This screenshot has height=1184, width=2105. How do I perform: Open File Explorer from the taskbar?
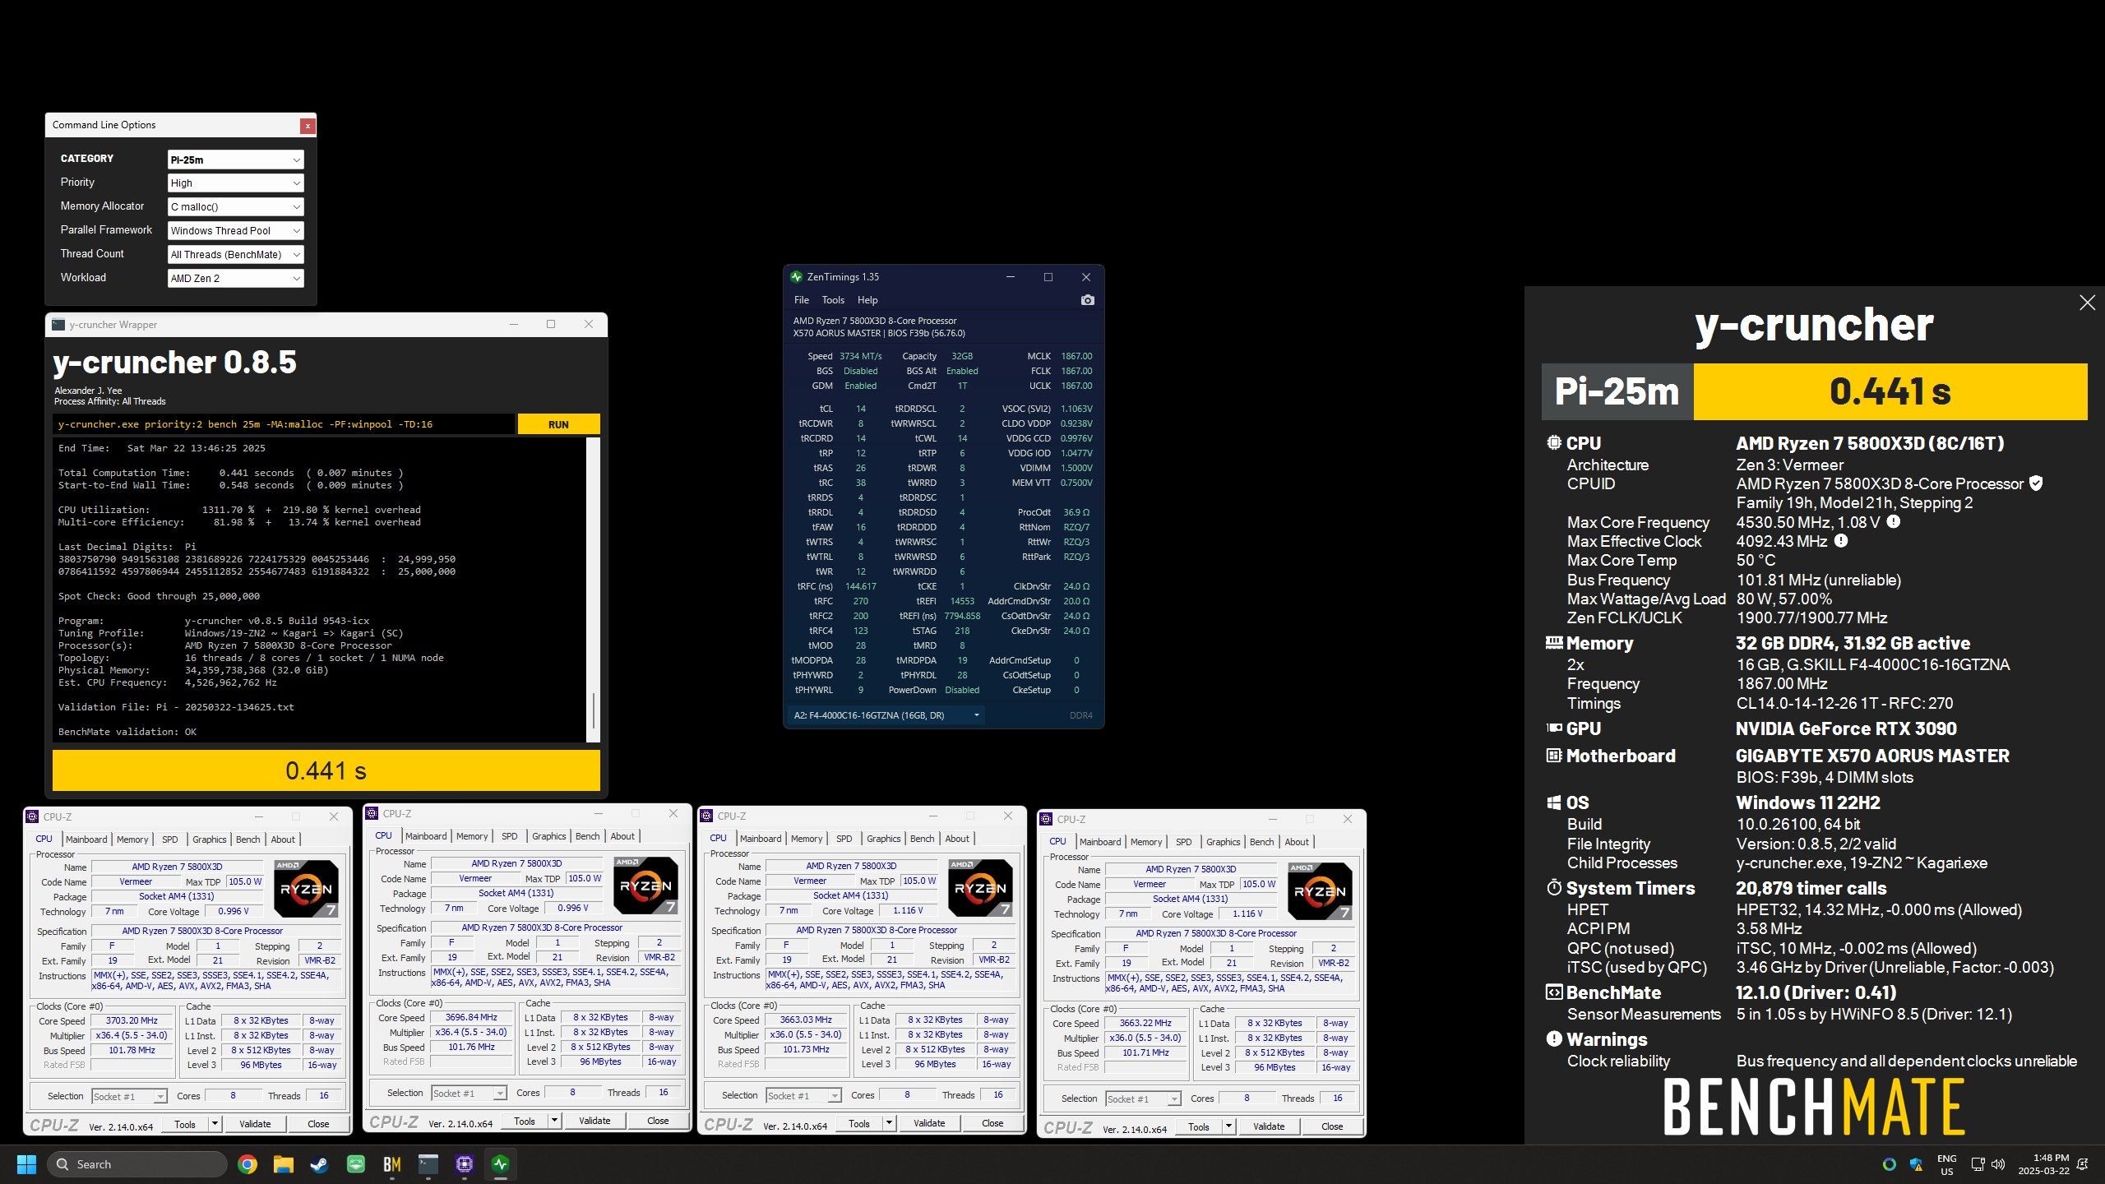pyautogui.click(x=283, y=1164)
